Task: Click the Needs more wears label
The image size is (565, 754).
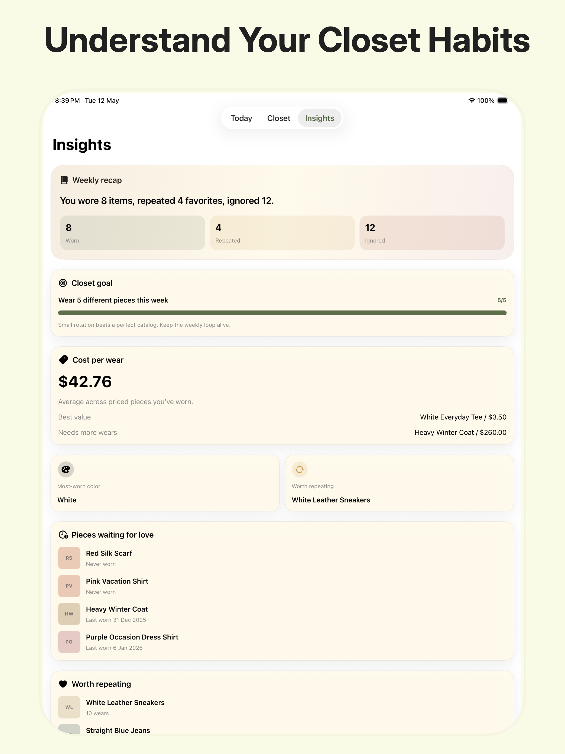Action: (87, 432)
